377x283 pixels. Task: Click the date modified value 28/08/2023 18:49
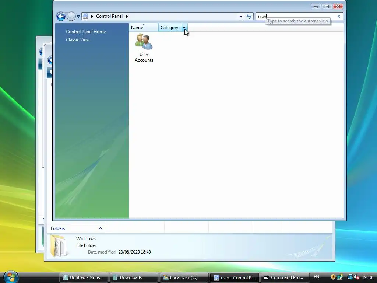coord(135,252)
